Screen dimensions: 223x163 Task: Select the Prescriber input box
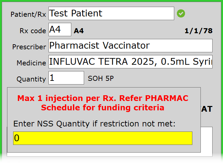tap(131, 46)
